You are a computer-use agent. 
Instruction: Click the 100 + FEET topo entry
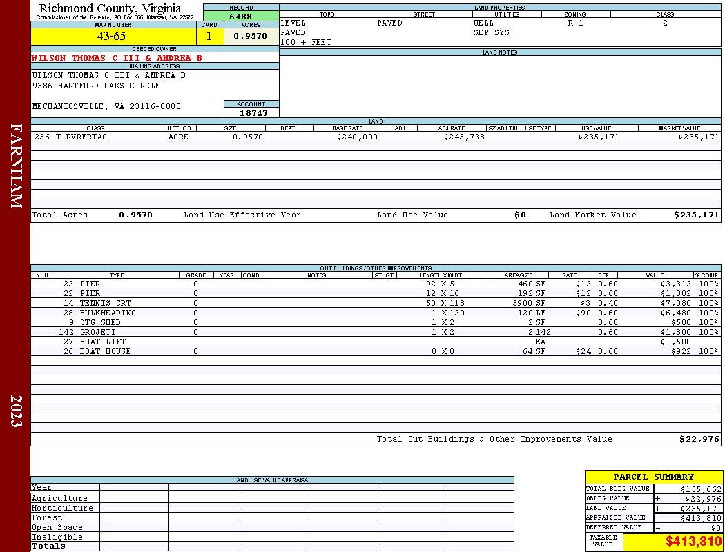pos(306,42)
